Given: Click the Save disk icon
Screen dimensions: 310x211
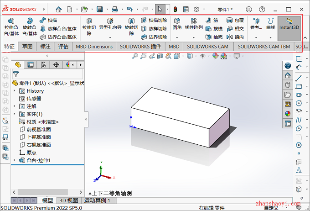Looking at the screenshot, I should [99, 9].
